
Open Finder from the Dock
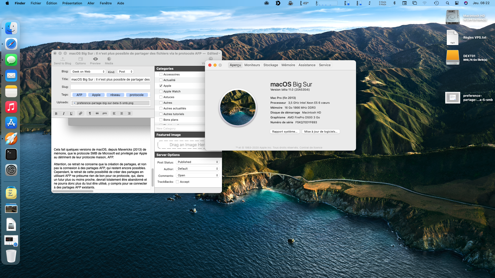click(x=11, y=28)
